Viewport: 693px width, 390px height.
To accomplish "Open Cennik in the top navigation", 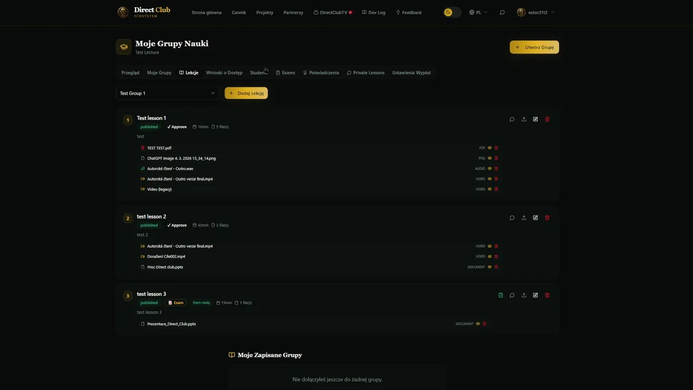I will [x=239, y=12].
